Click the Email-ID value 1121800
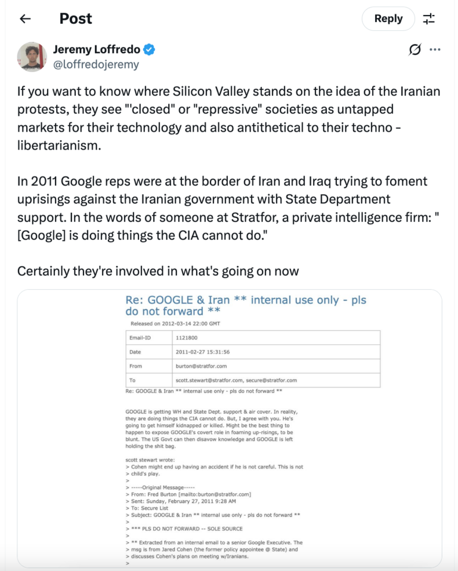Image resolution: width=458 pixels, height=571 pixels. coord(187,337)
